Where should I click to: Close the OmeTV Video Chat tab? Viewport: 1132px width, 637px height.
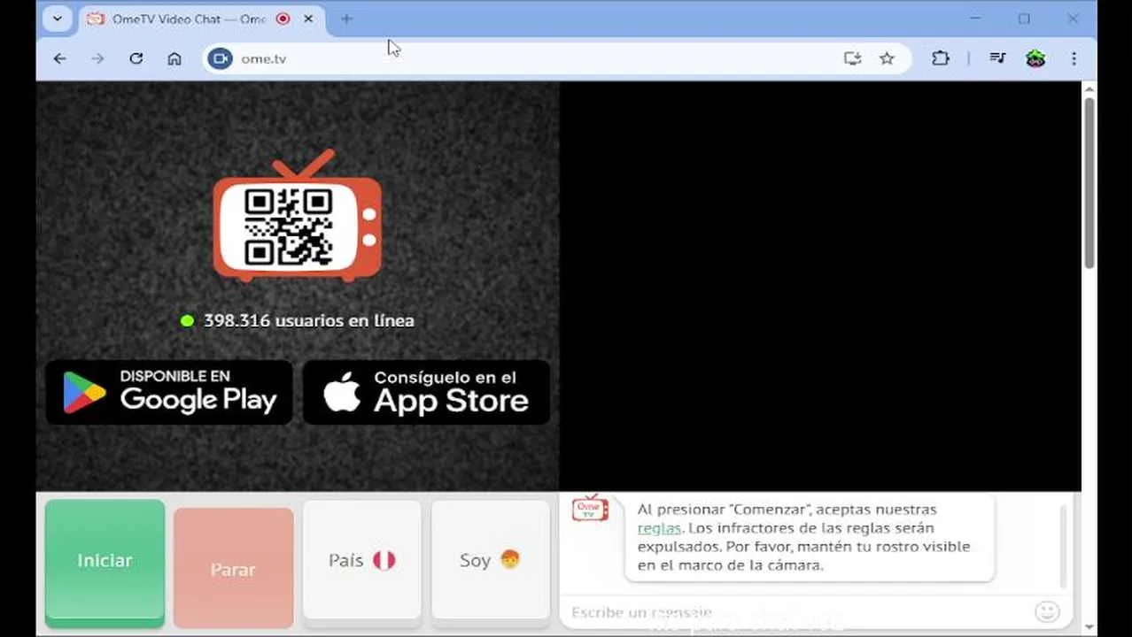(308, 19)
